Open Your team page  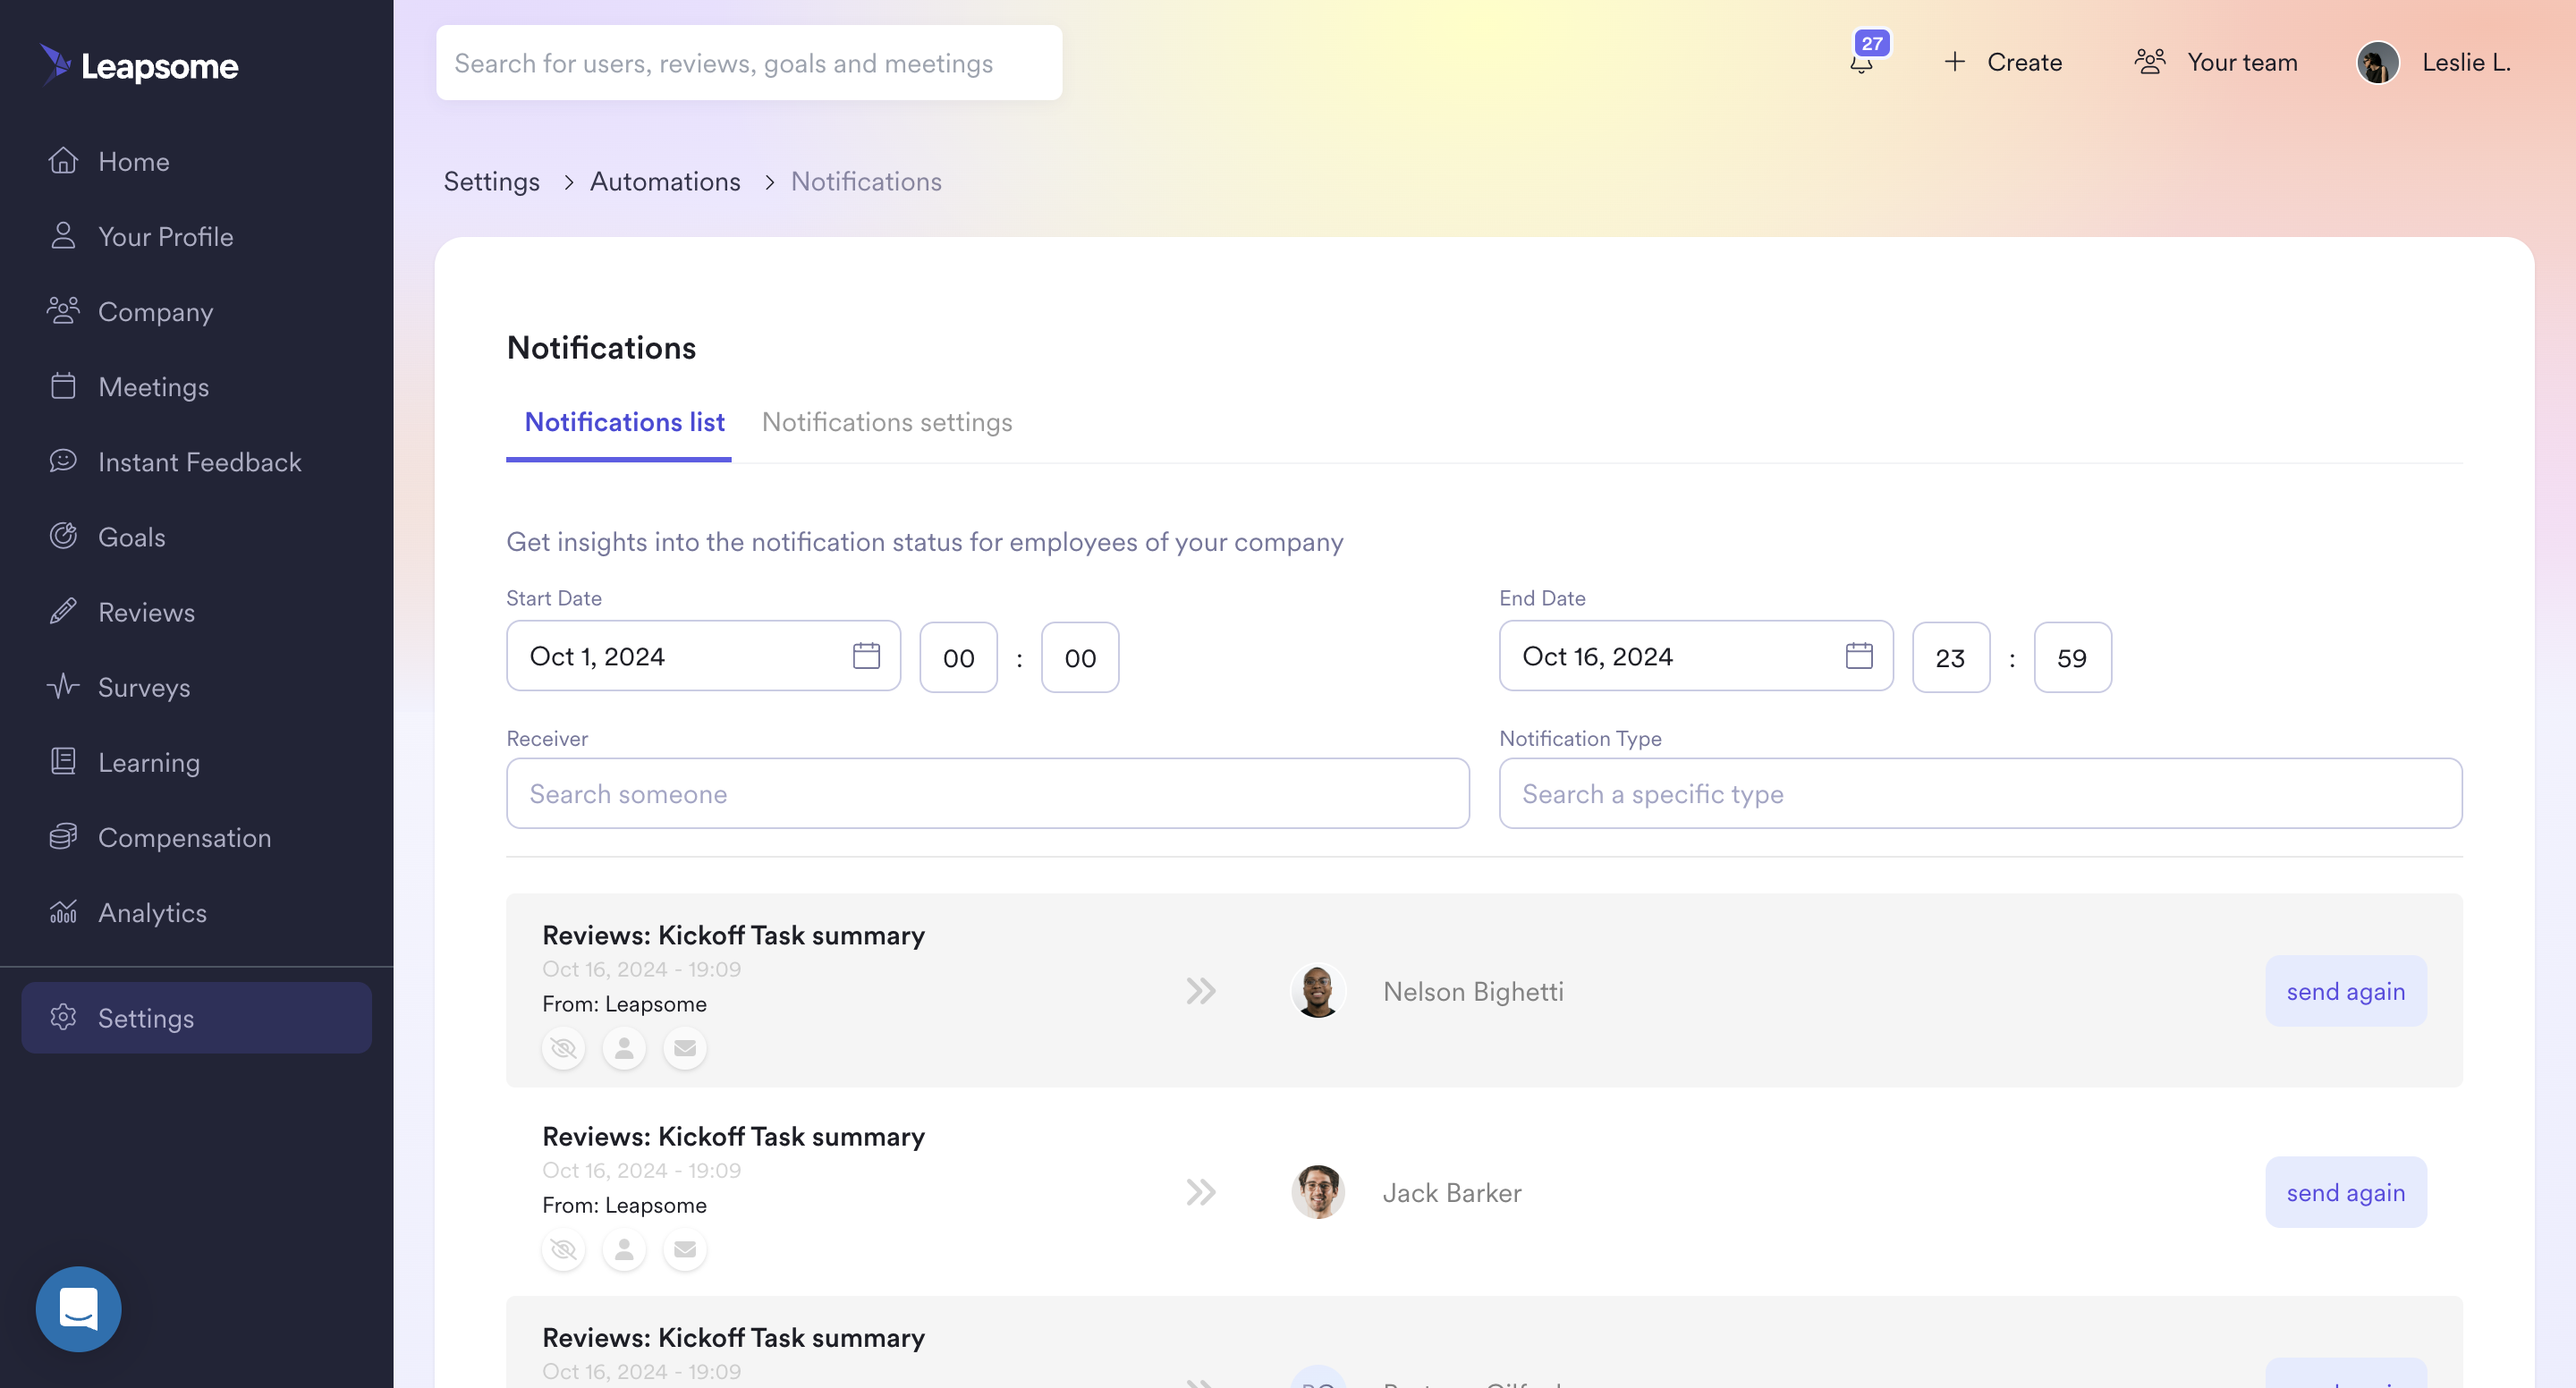2216,62
